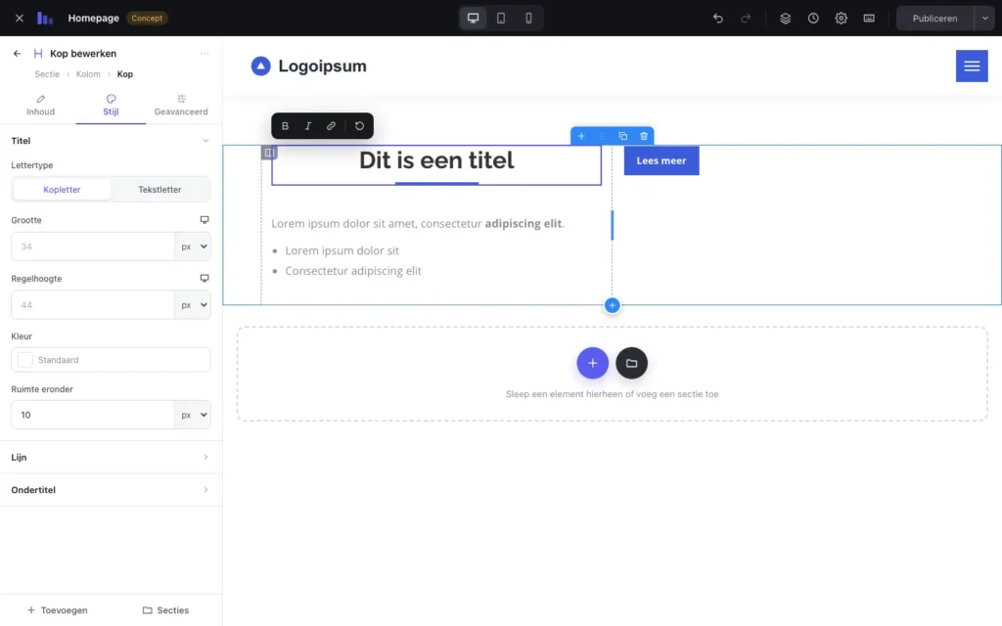Delete the selected heading element
Screen dimensions: 1002x626
tap(644, 136)
